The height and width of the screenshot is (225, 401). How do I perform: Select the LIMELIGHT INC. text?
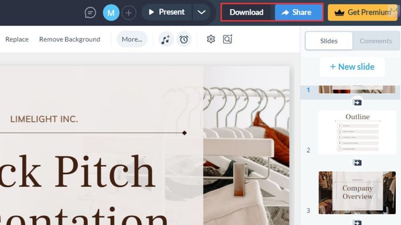point(44,119)
